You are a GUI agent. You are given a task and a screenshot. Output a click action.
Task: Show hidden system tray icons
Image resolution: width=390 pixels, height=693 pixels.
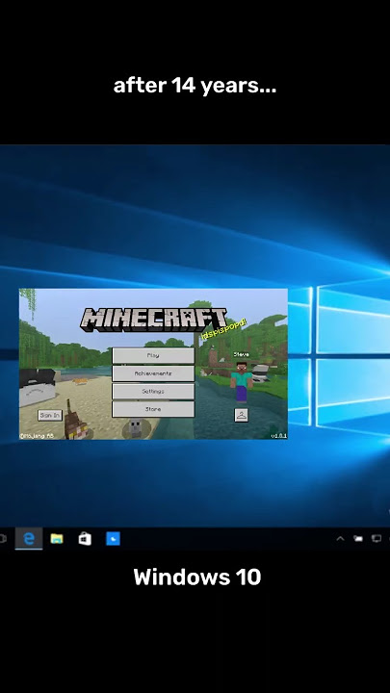point(340,538)
